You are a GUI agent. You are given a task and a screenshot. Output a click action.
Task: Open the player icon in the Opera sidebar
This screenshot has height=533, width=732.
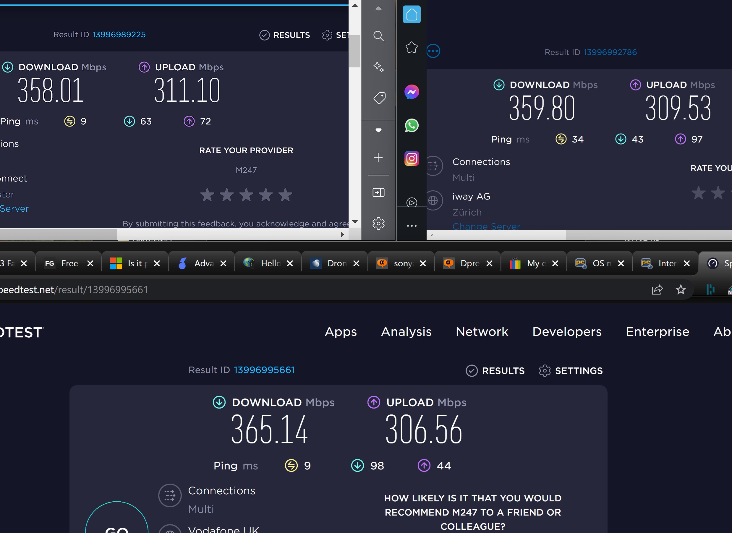coord(412,202)
